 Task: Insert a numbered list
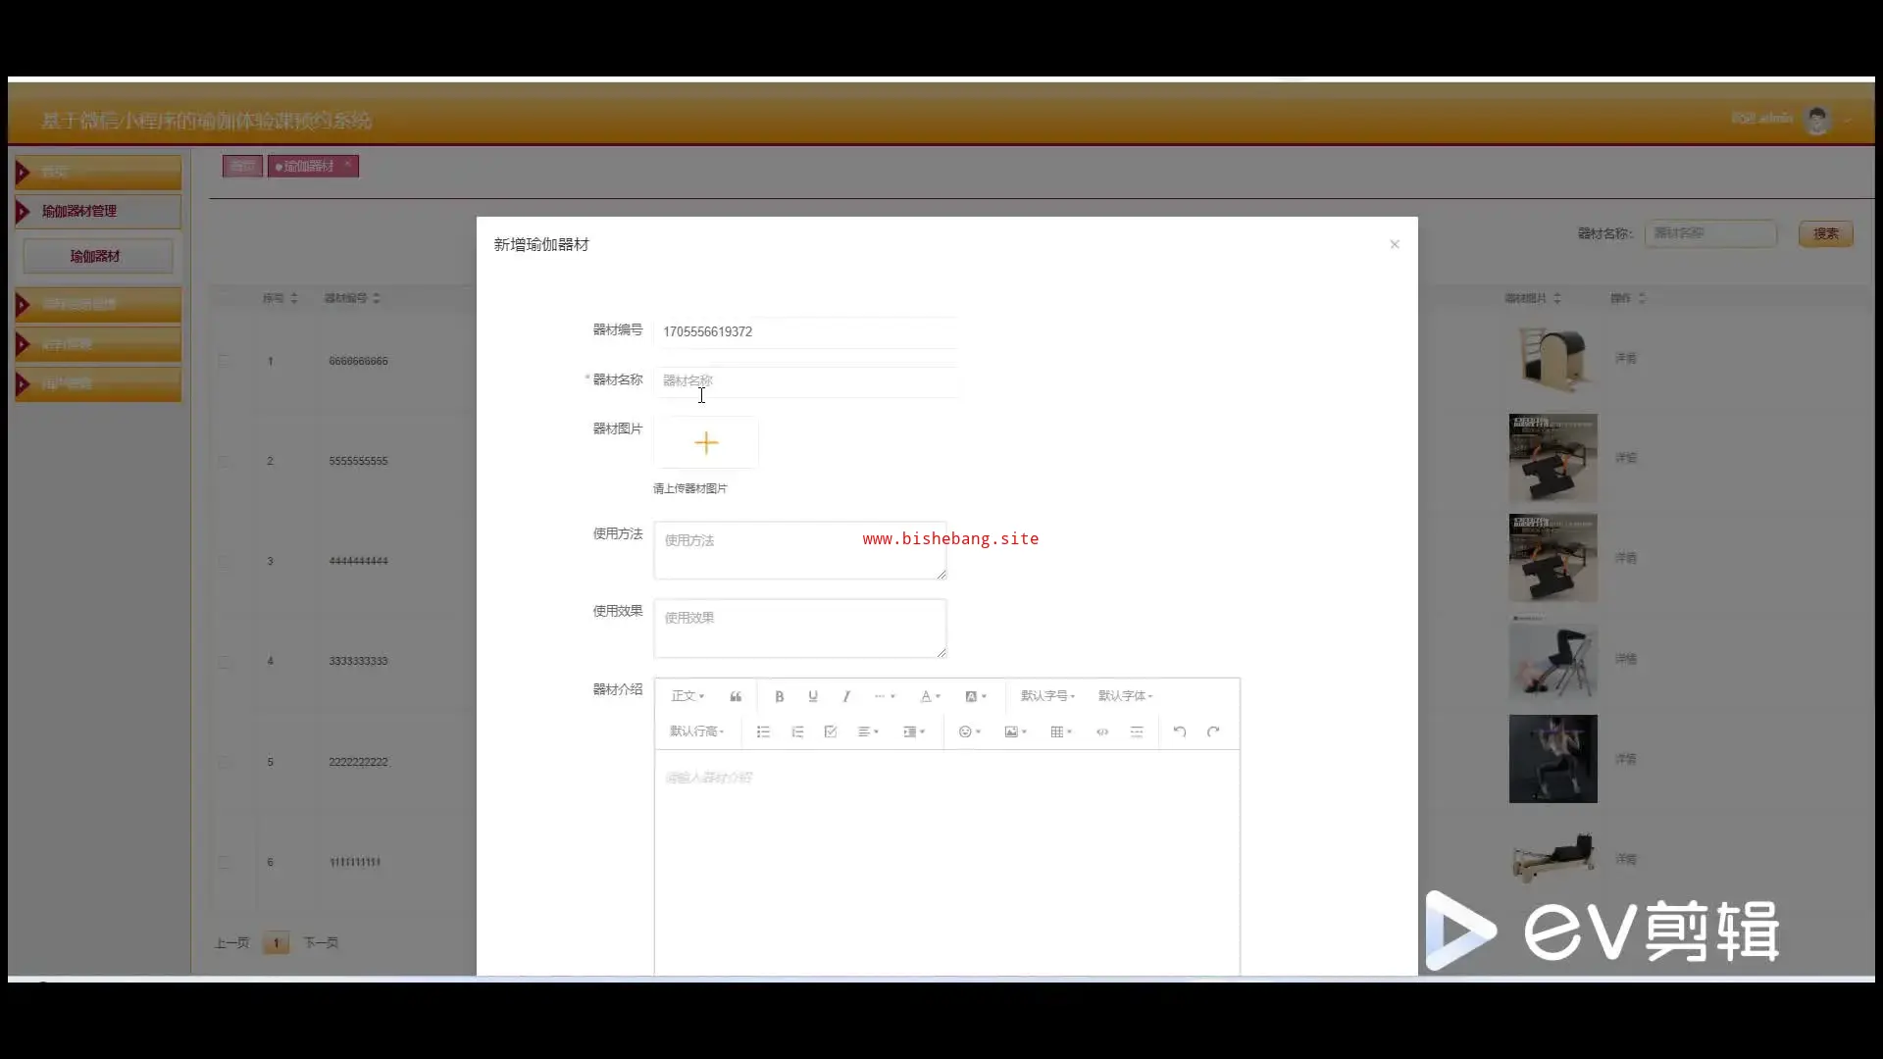click(x=797, y=731)
